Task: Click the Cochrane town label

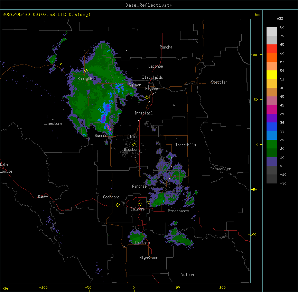Action: point(111,197)
